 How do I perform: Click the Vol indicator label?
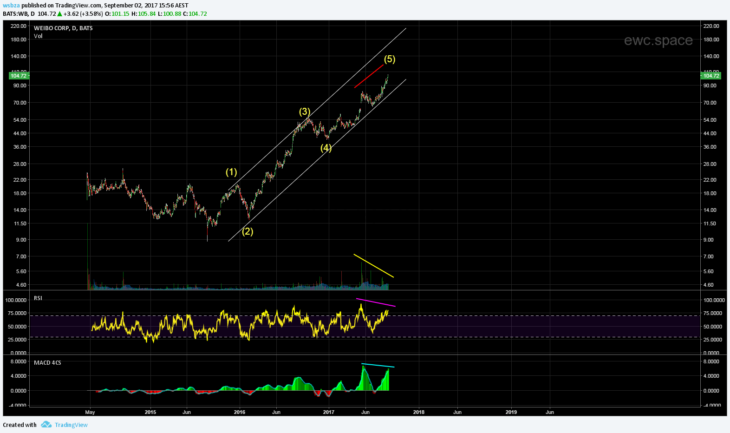coord(38,36)
